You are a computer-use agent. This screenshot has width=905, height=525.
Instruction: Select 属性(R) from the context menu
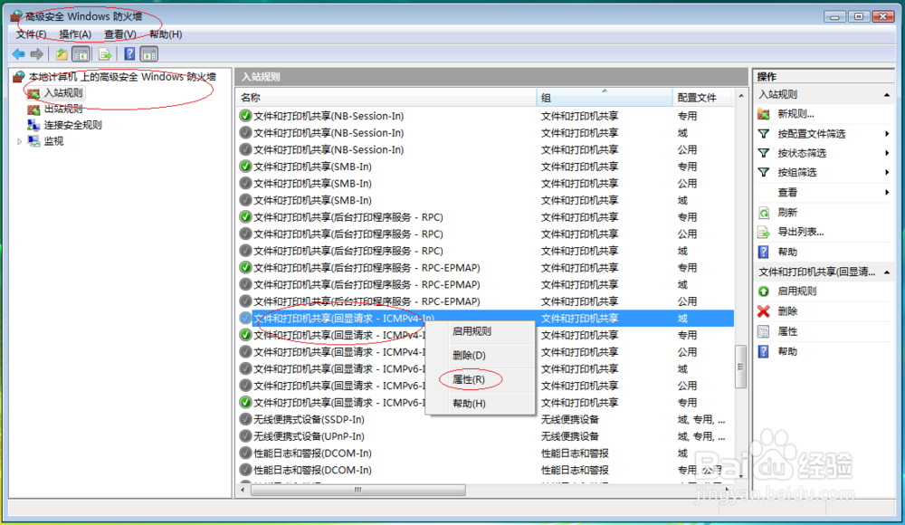coord(470,378)
